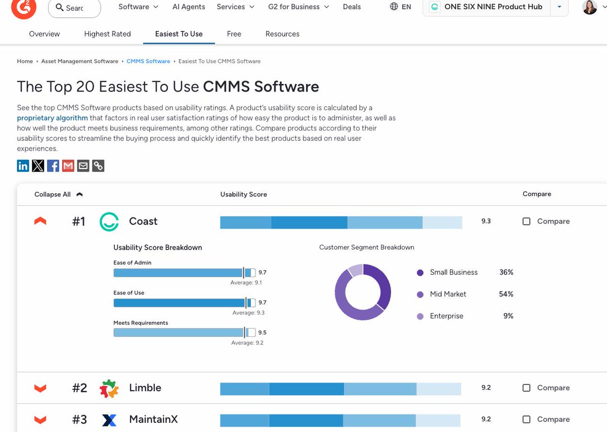Click the Easiest To Use CMMS Software breadcrumb
Viewport: 607px width, 432px height.
pos(220,61)
